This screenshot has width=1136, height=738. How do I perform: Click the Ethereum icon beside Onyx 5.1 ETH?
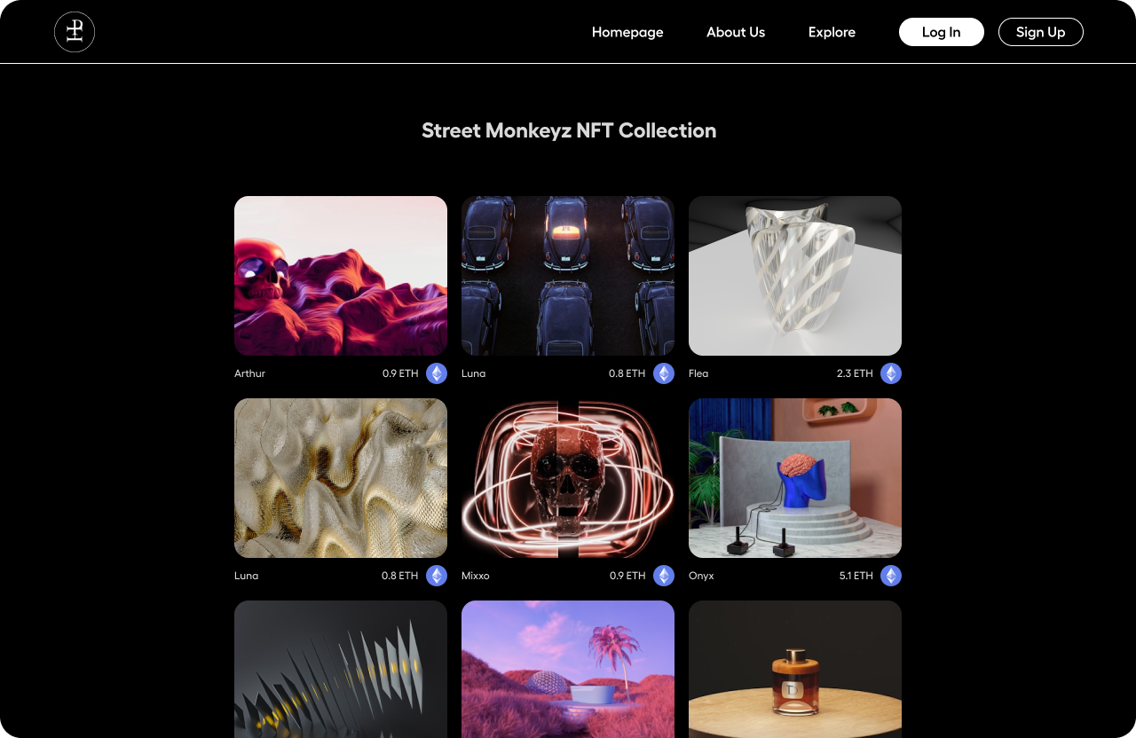tap(891, 576)
